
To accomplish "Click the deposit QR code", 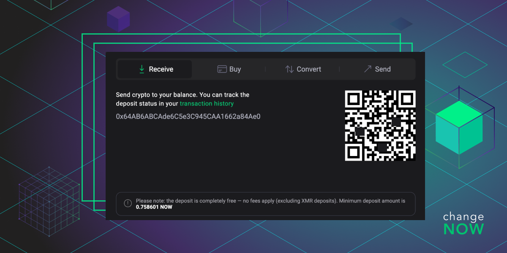I will pos(380,126).
